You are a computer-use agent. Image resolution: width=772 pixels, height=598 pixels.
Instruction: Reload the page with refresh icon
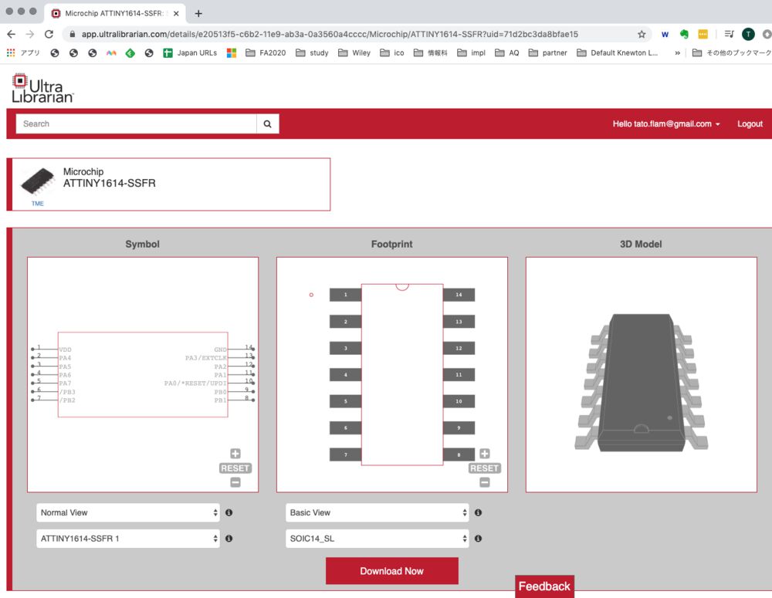pos(49,34)
